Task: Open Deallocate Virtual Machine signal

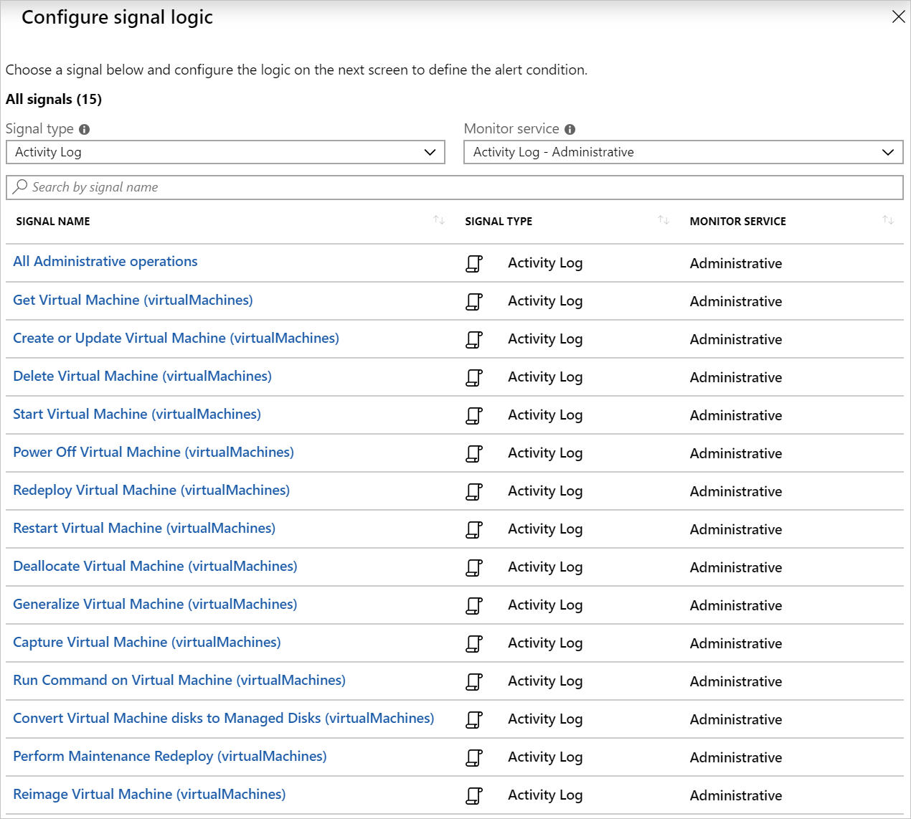Action: (155, 567)
